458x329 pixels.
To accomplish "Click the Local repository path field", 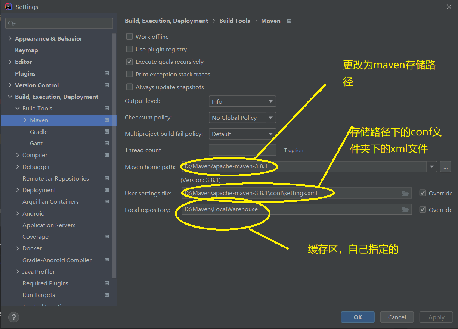I will tap(297, 210).
